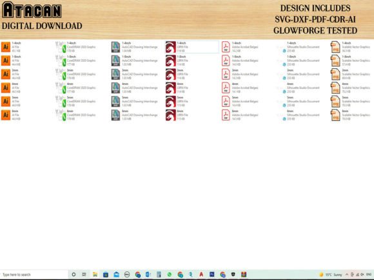Open Photoshop from the taskbar
Viewport: 374px width, 280px height.
pos(212,274)
